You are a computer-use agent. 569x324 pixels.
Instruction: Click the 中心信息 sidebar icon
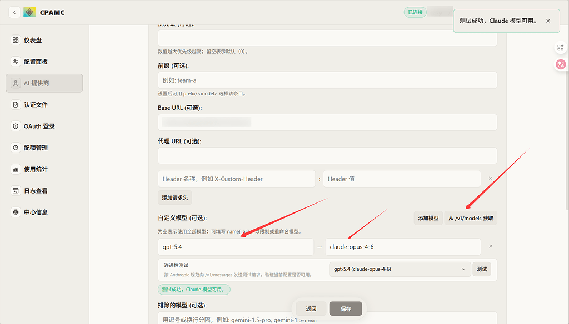tap(16, 212)
